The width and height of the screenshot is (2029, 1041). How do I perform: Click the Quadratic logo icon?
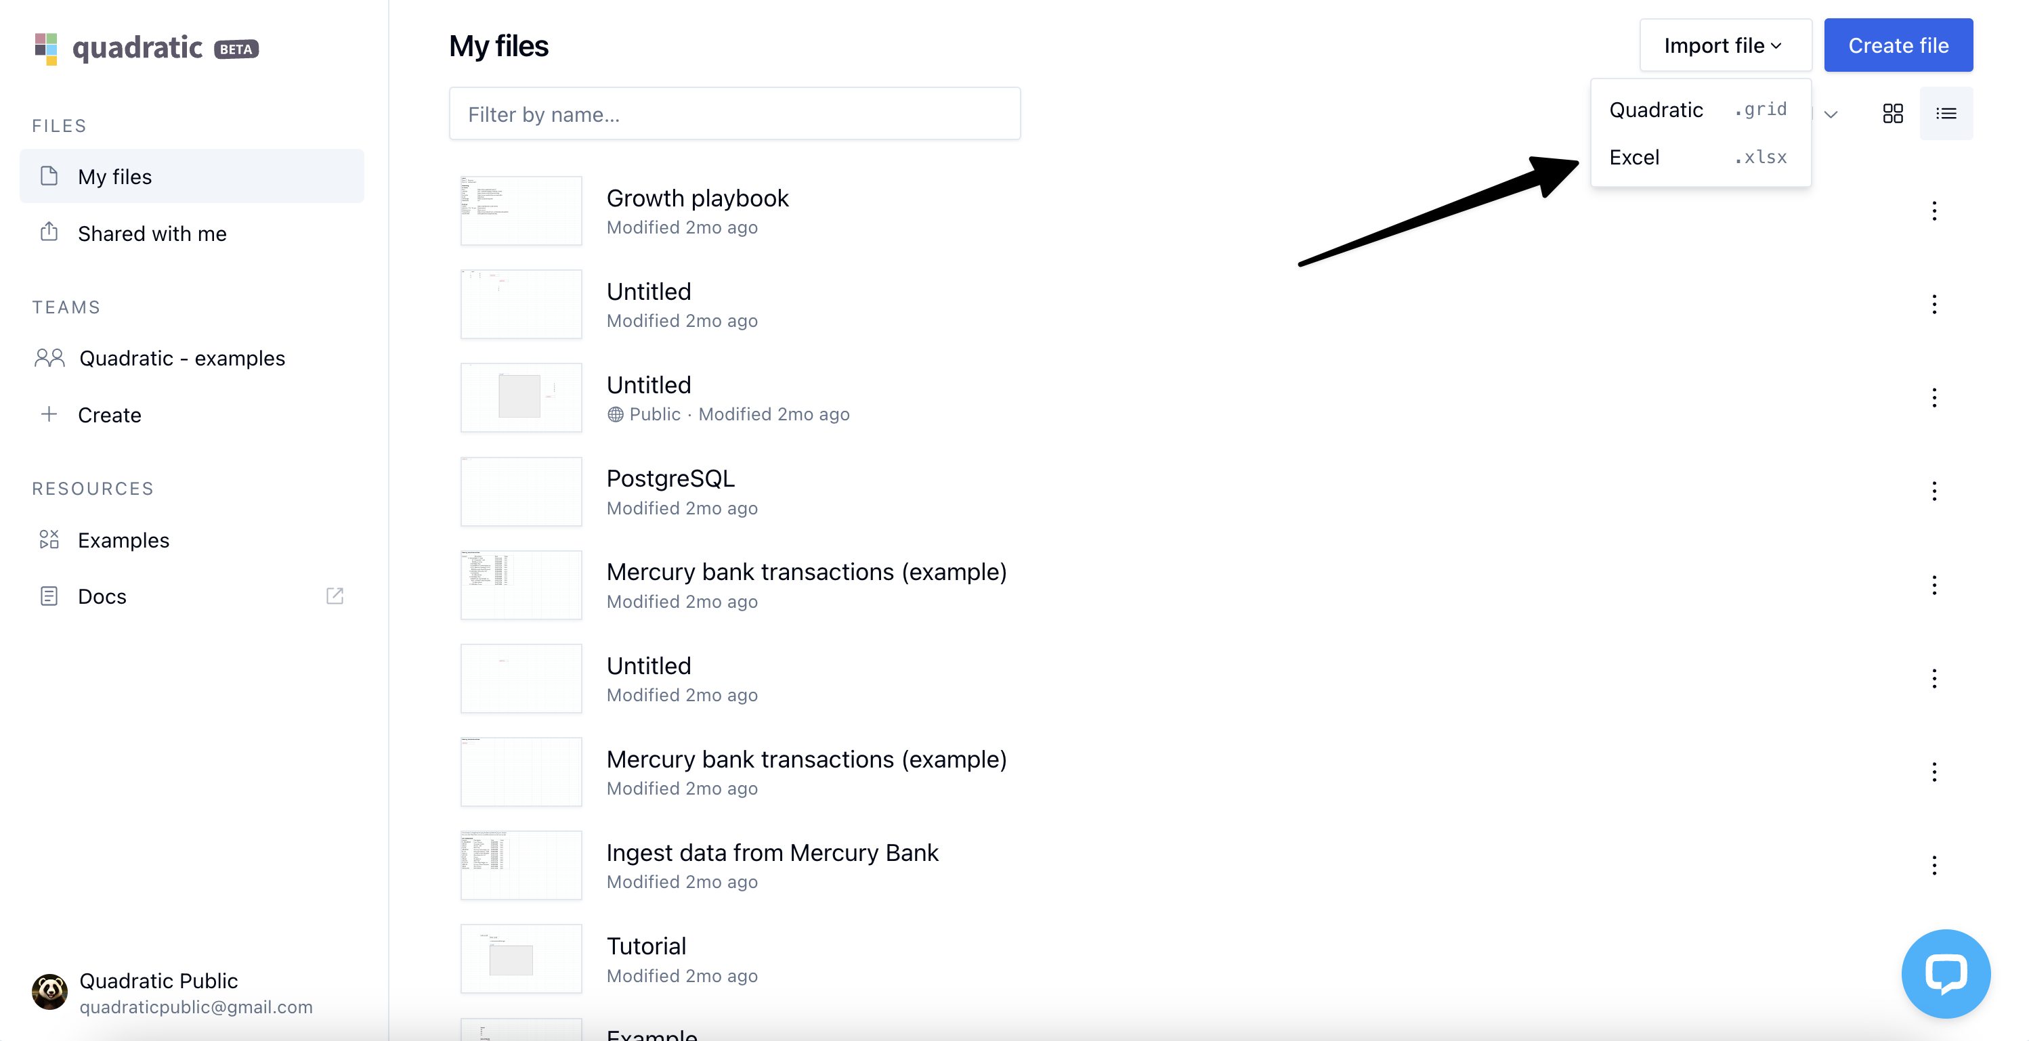(x=47, y=48)
